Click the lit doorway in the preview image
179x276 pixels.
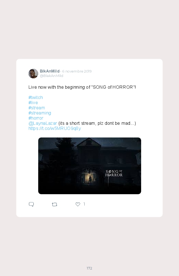click(x=90, y=178)
